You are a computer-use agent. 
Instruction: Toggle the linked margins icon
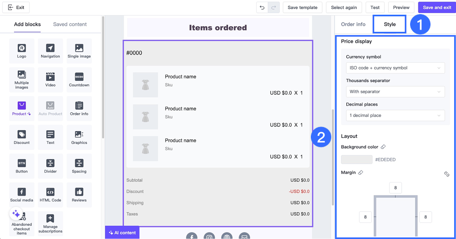pyautogui.click(x=447, y=174)
